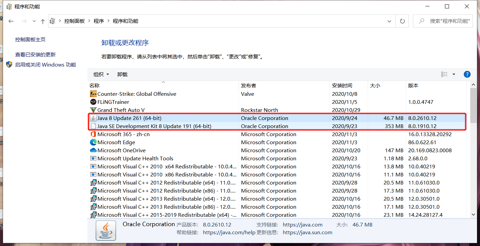
Task: Click the Visual C++ 2012 (x86) Redistributable icon
Action: (93, 191)
